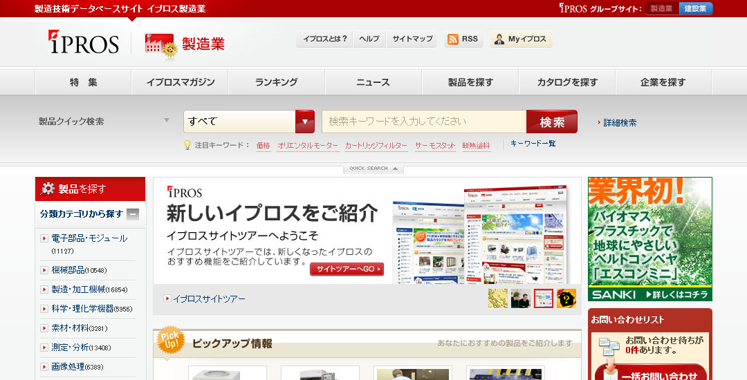
Task: Click arrow icon beside 電子部品・モジュール
Action: [x=44, y=238]
